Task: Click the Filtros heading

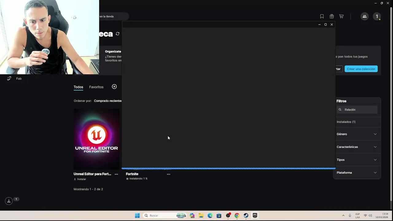Action: coord(341,101)
